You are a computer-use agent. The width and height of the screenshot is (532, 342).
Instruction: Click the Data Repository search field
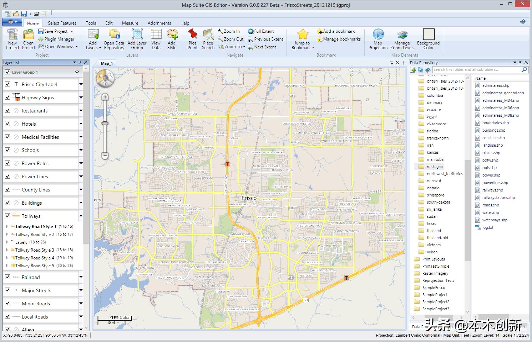click(x=476, y=70)
